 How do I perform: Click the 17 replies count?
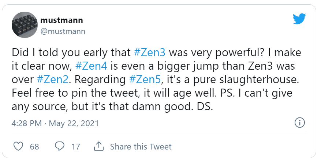click(x=75, y=147)
